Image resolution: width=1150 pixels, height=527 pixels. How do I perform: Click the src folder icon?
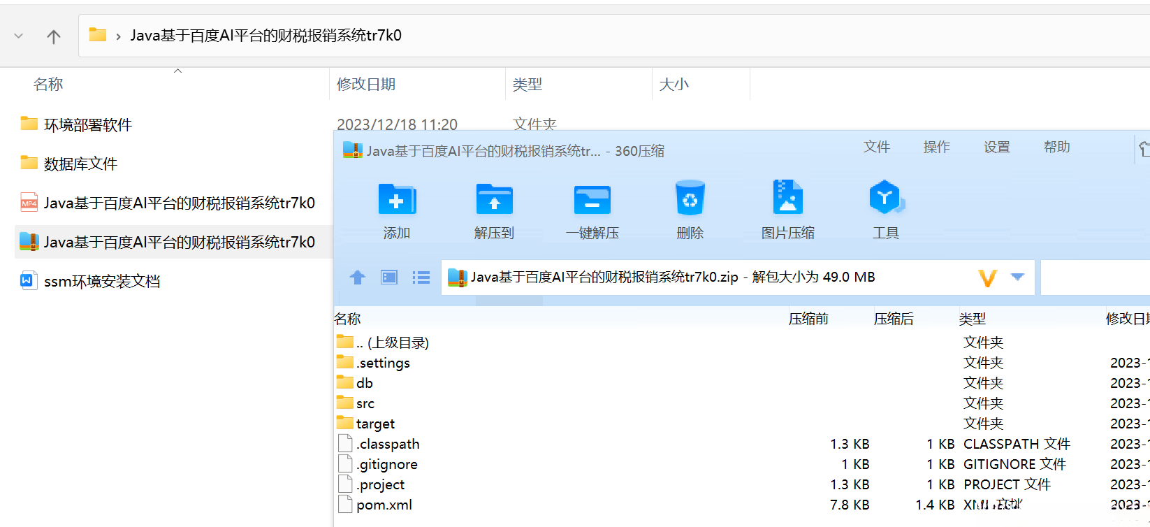tap(345, 403)
